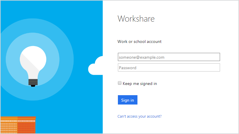Open the Can't access your account link

pos(139,116)
